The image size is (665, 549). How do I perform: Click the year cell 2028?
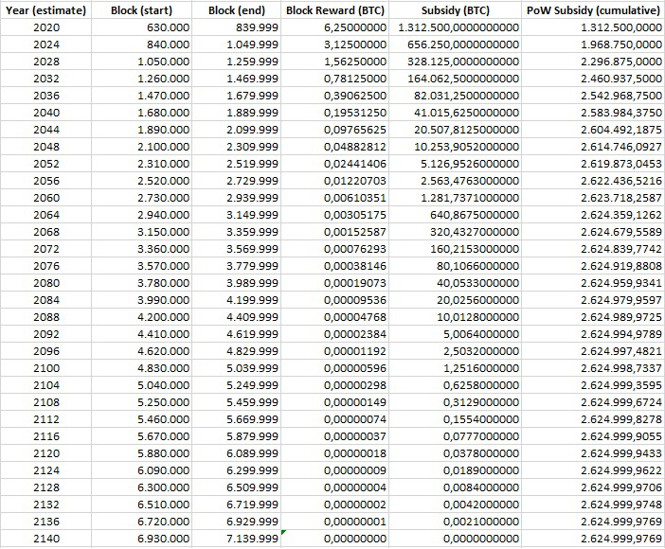click(45, 62)
